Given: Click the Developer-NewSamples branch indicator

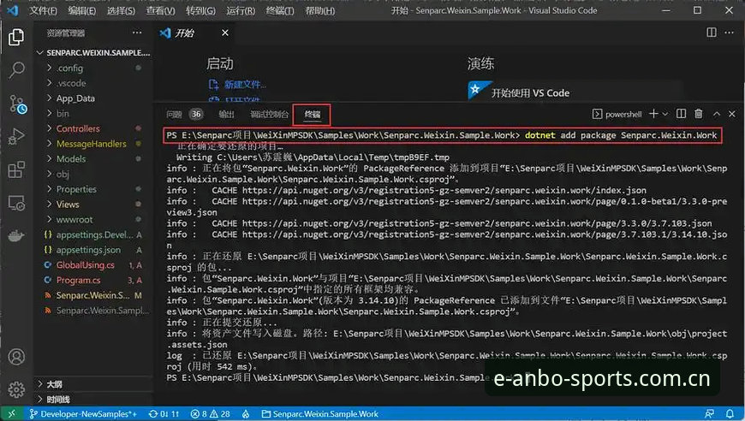Looking at the screenshot, I should pos(83,414).
